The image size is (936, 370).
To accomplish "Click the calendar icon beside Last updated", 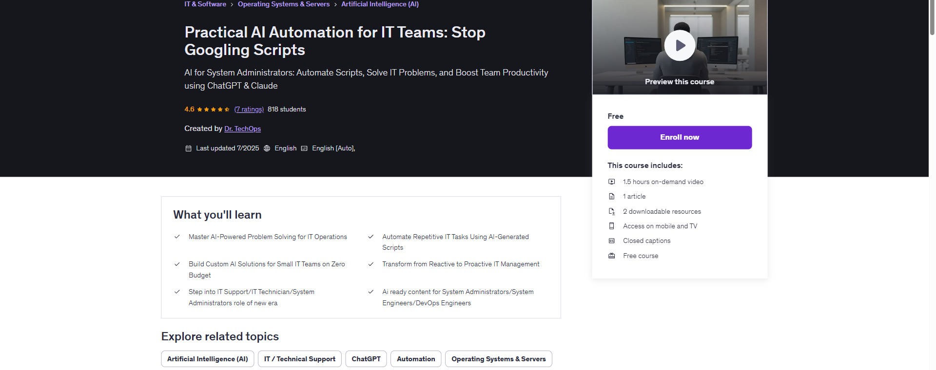I will [x=188, y=148].
